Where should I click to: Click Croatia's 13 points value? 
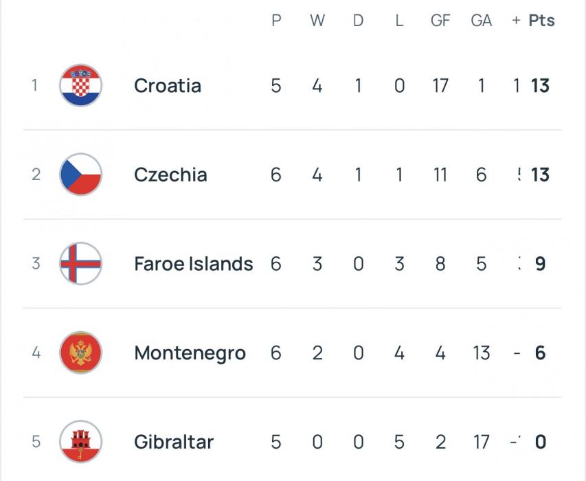541,86
